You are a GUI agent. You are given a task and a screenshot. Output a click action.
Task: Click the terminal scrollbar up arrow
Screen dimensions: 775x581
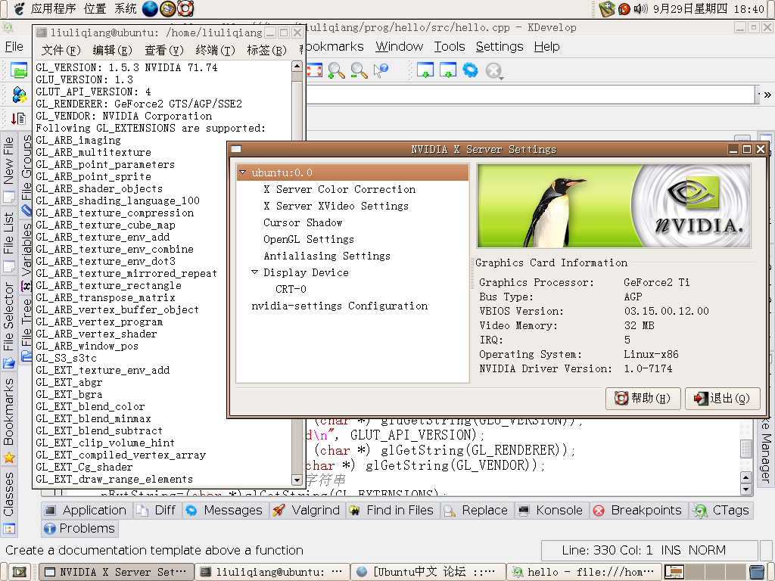click(297, 67)
